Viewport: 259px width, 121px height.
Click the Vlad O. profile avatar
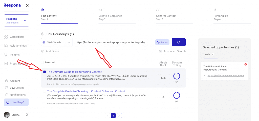coord(7,115)
